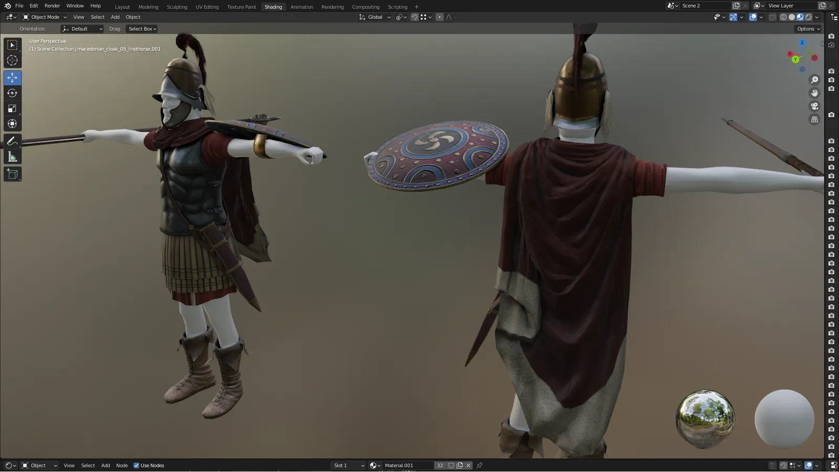
Task: Open the Global transform orientation dropdown
Action: pos(375,17)
